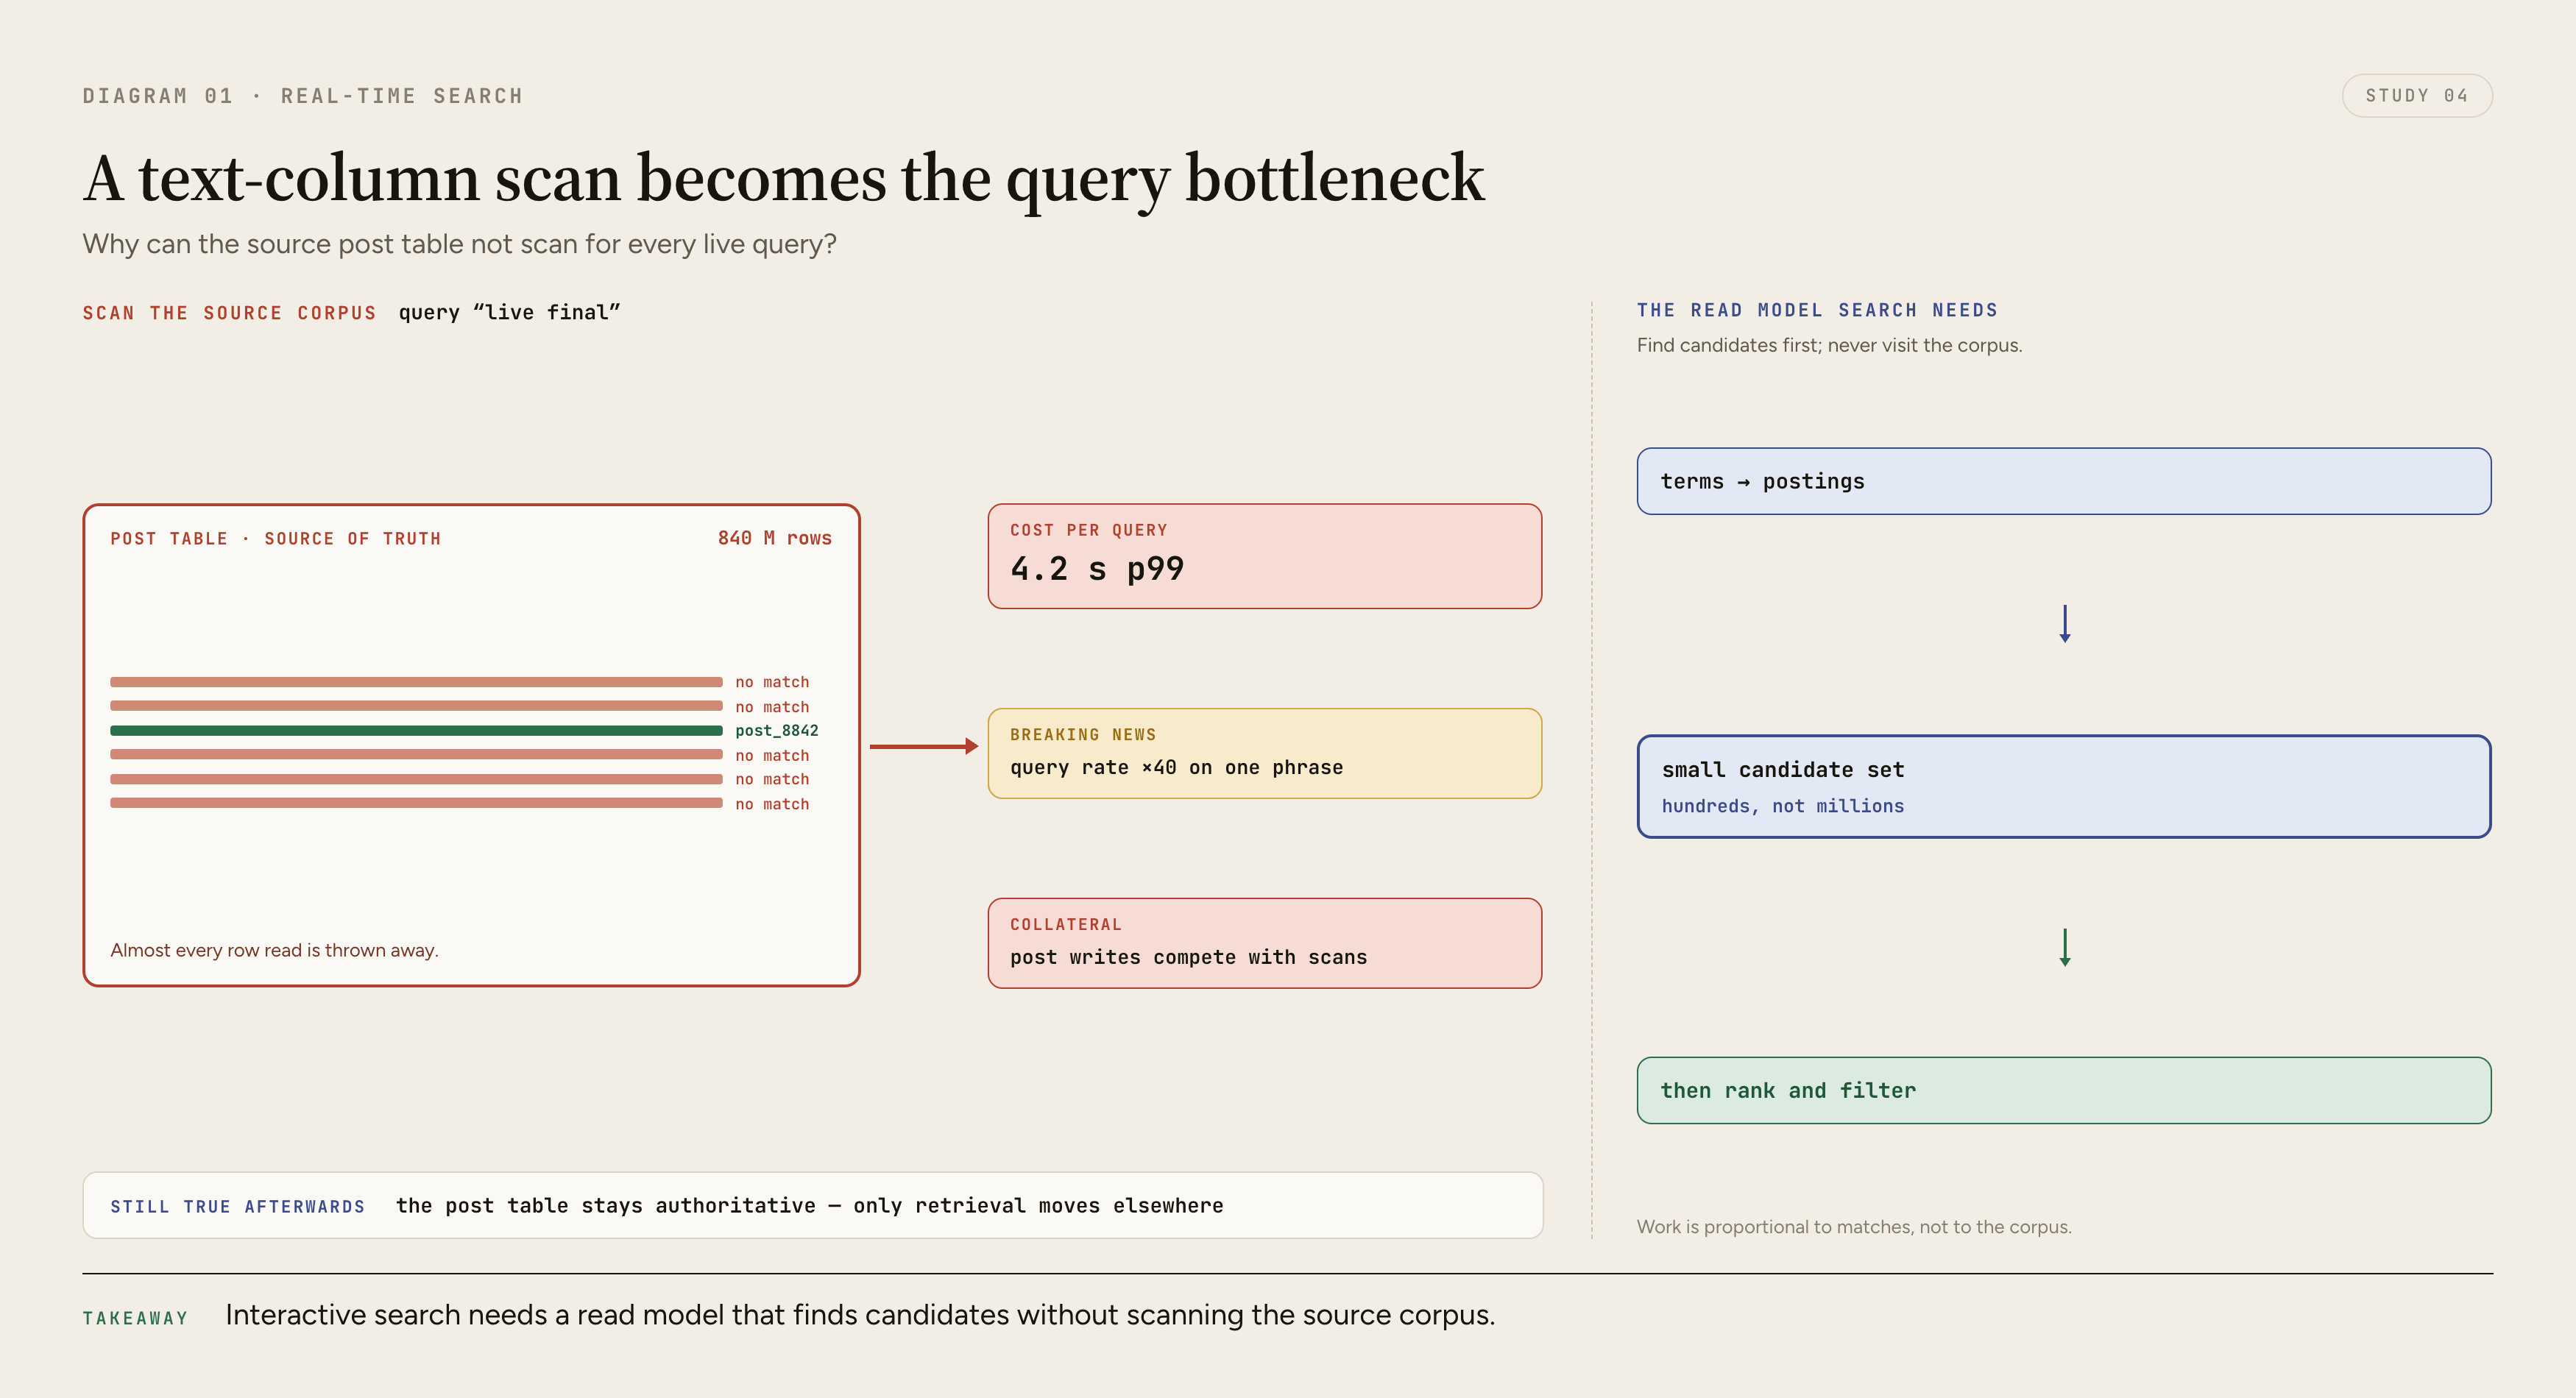
Task: Select 'Find candidates first; never visit the corpus.'
Action: [1829, 345]
